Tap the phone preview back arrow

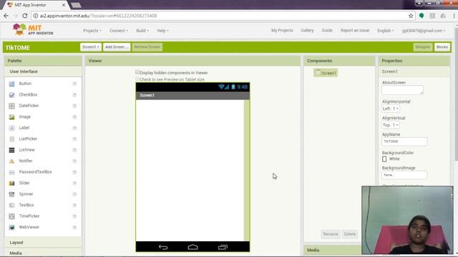(163, 247)
